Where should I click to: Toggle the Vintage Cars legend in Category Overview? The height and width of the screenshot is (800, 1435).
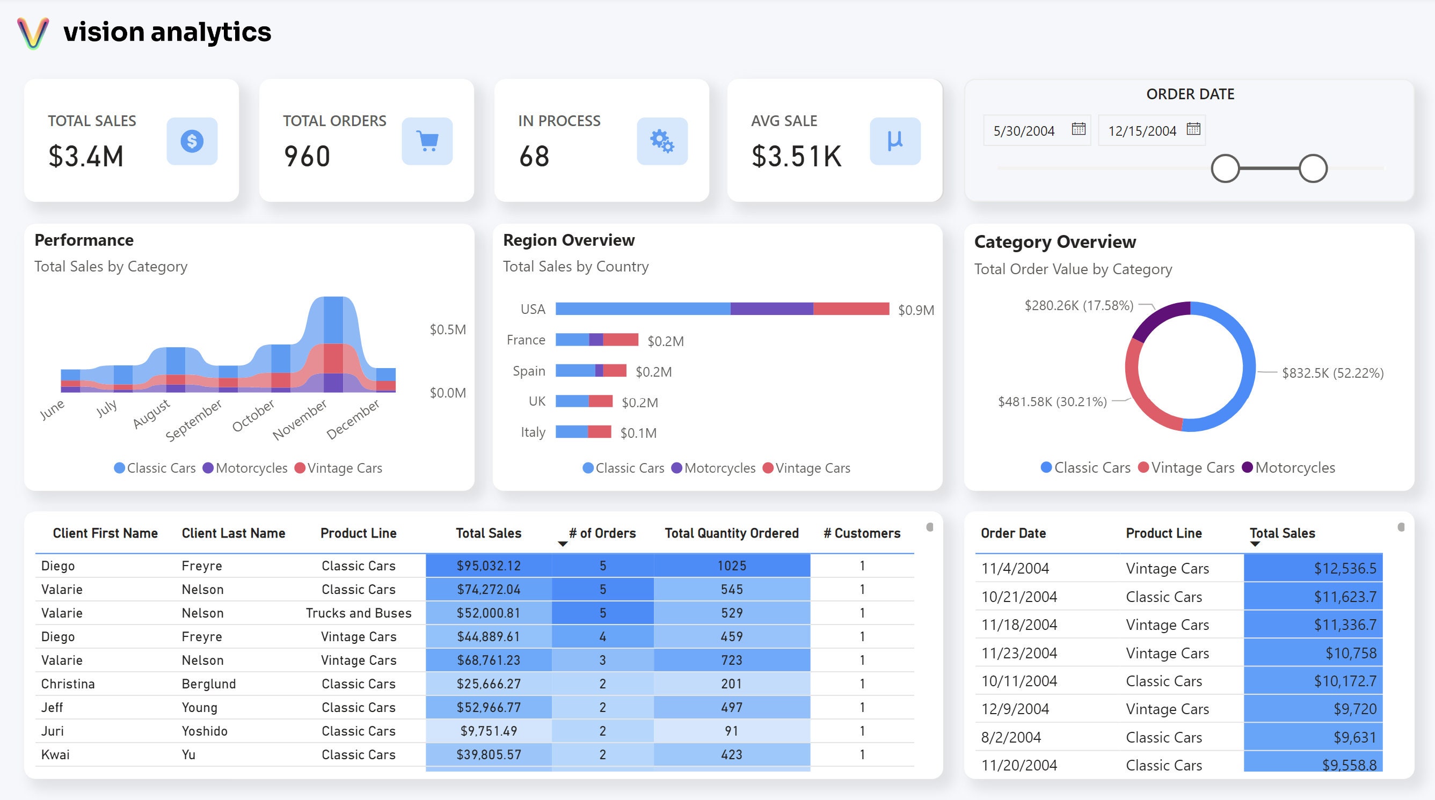pyautogui.click(x=1184, y=467)
